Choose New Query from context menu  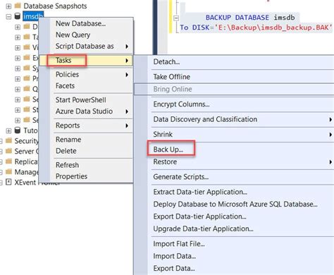(87, 35)
